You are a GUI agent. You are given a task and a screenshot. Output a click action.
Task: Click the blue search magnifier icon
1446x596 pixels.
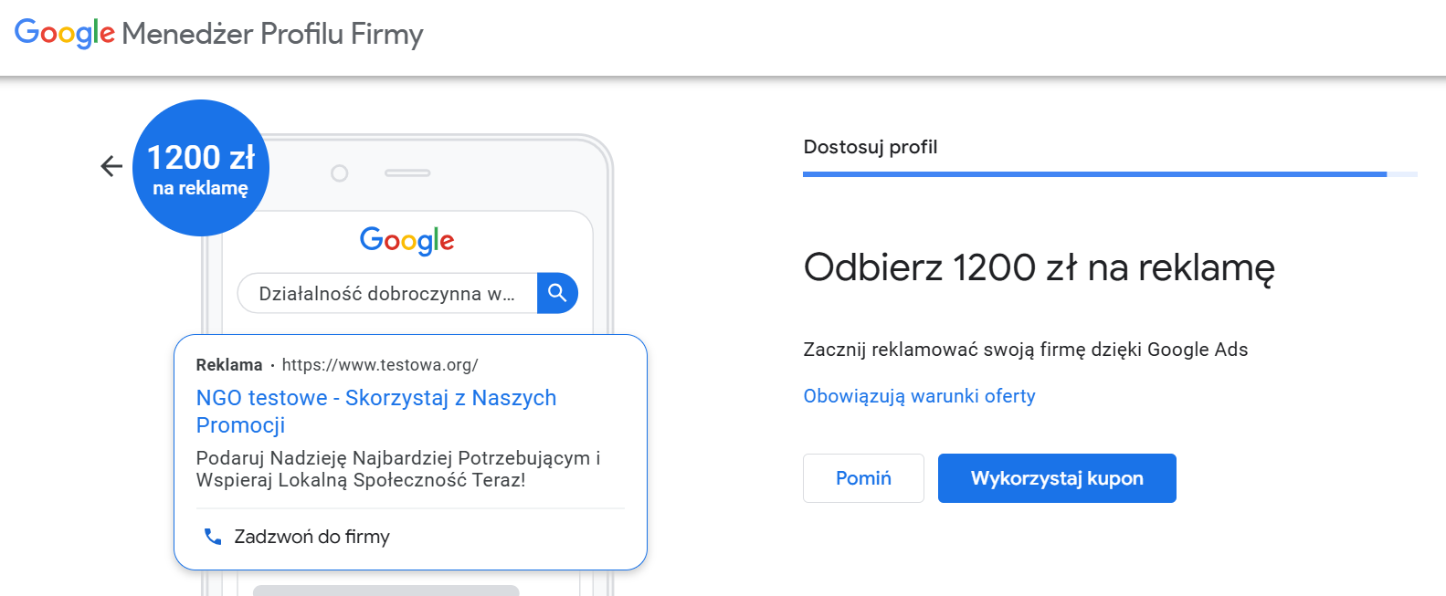point(557,293)
